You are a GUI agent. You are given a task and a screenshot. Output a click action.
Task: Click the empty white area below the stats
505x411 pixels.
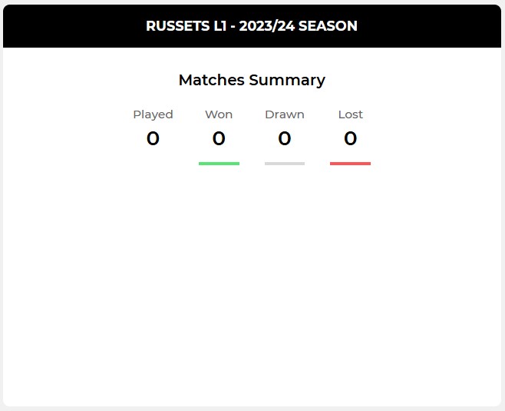click(252, 284)
